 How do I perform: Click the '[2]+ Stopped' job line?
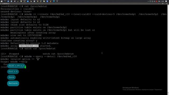pyautogui.click(x=37, y=54)
